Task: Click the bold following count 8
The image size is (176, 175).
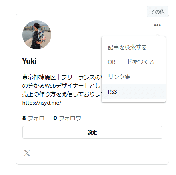Action: pos(24,118)
